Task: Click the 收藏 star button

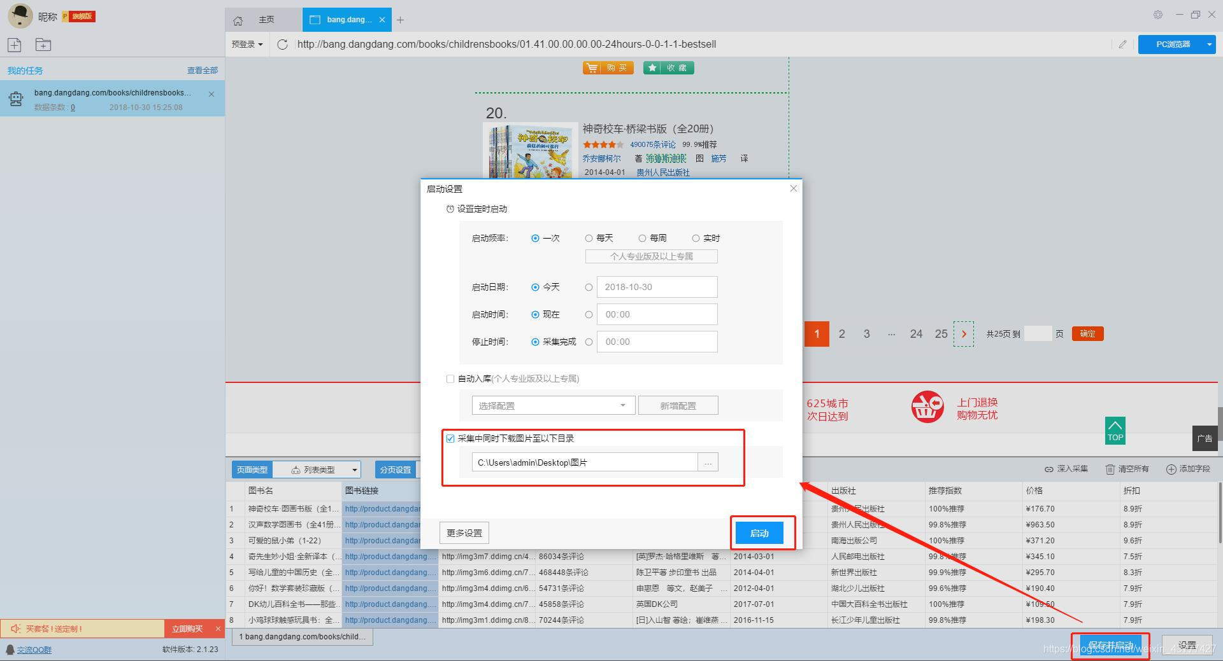Action: (669, 68)
